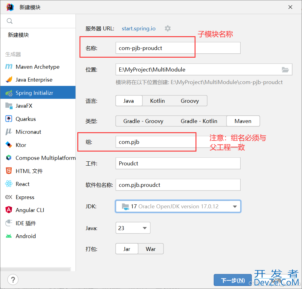Open the start.spring.io link

139,29
